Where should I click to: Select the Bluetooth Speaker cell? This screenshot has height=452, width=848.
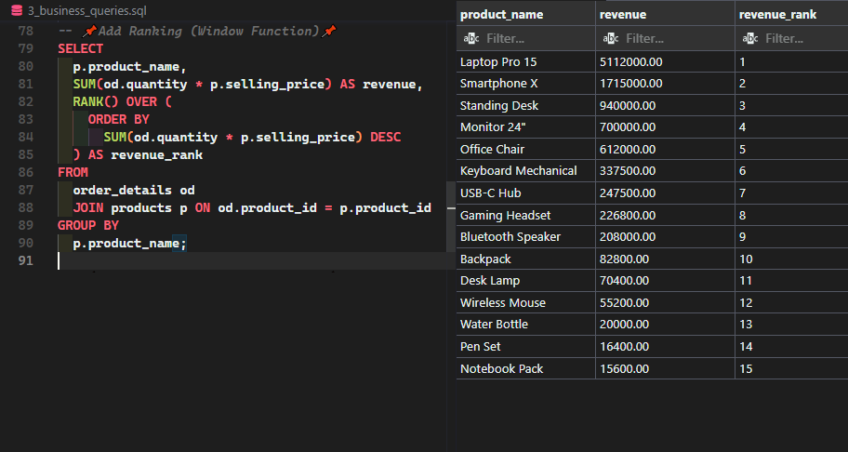coord(525,237)
